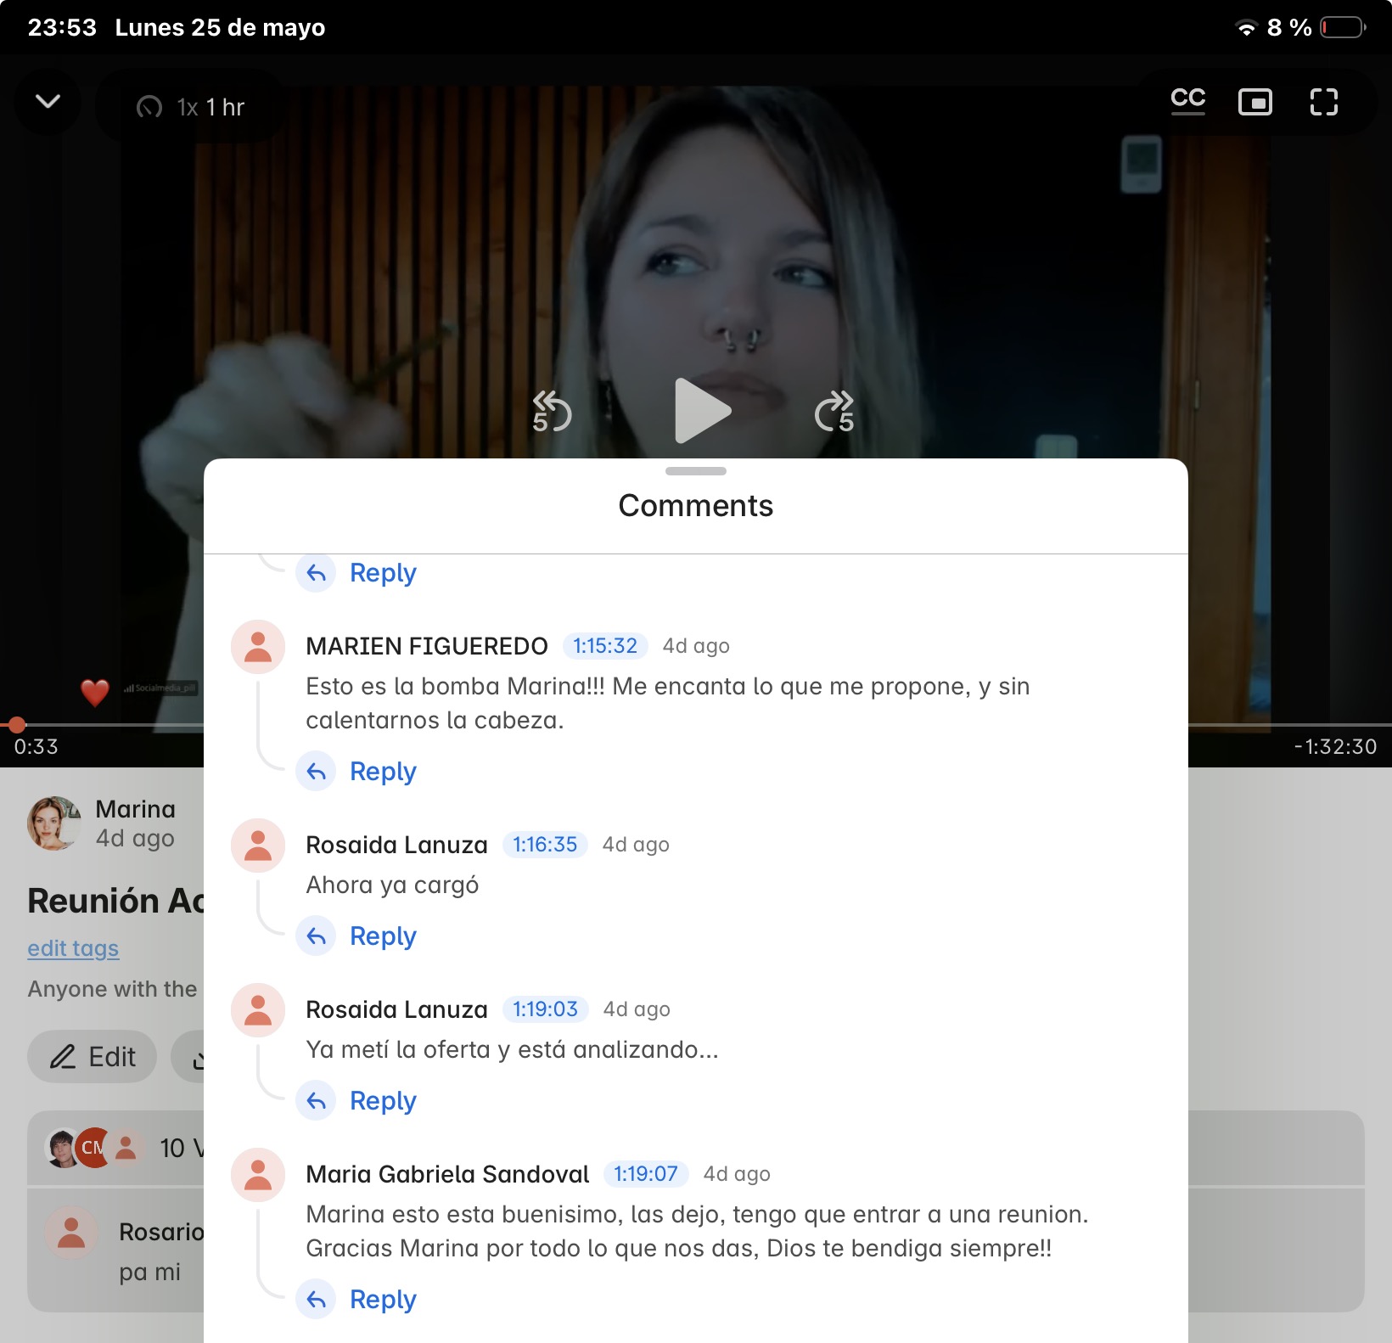Open Marina's profile picture

point(54,823)
